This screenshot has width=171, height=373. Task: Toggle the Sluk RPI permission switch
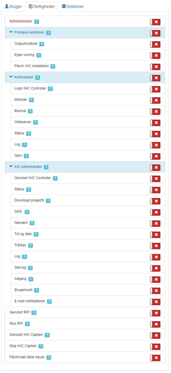pyautogui.click(x=155, y=324)
